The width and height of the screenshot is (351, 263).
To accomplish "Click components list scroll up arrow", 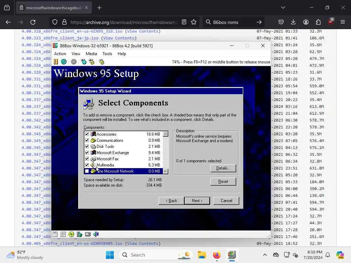I will pyautogui.click(x=166, y=134).
